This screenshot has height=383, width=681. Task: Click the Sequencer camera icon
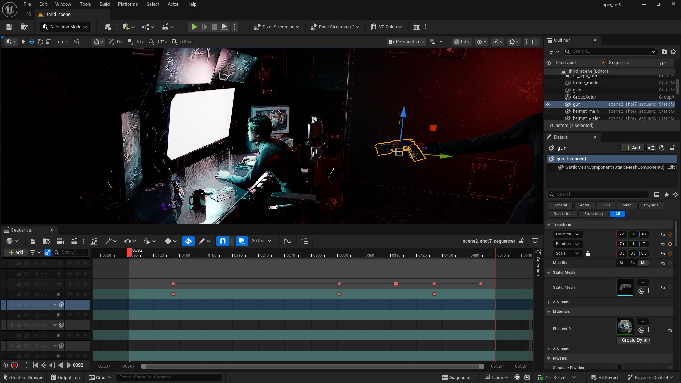60,241
